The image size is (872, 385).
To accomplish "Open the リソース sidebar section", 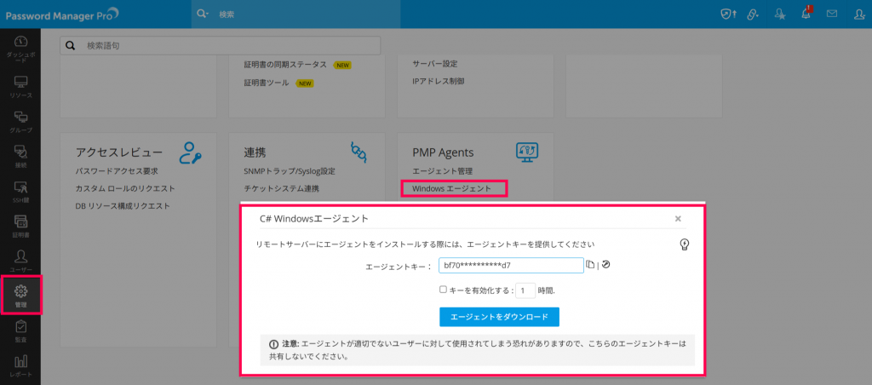I will click(x=20, y=88).
